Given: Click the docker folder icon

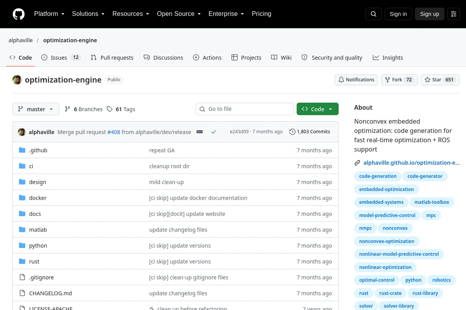Looking at the screenshot, I should (22, 198).
